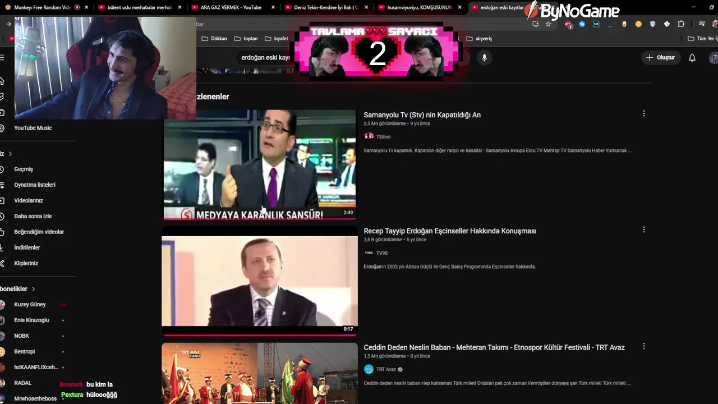The image size is (718, 404).
Task: Click title Samanyolu Tv (Stv) nin Kapatıldığı An
Action: (422, 114)
